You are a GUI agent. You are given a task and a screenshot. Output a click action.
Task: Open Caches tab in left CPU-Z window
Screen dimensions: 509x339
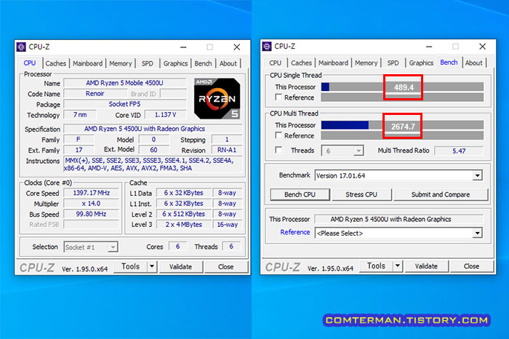click(55, 63)
